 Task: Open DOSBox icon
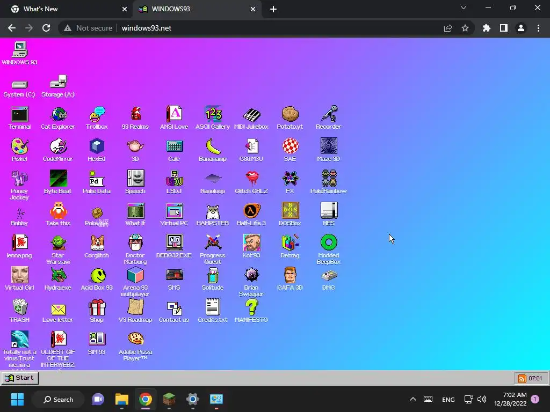(x=290, y=215)
